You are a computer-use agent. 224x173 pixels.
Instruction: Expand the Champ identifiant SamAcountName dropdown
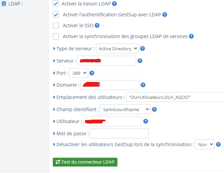126,109
